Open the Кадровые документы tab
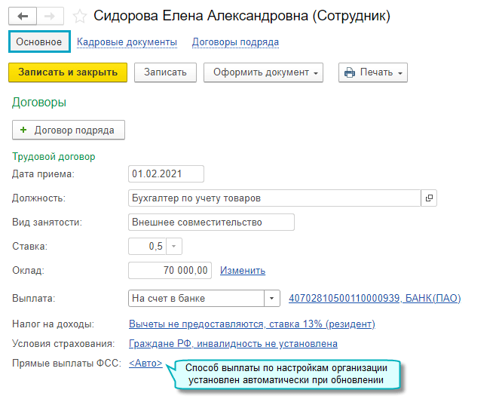This screenshot has height=399, width=499. (127, 42)
